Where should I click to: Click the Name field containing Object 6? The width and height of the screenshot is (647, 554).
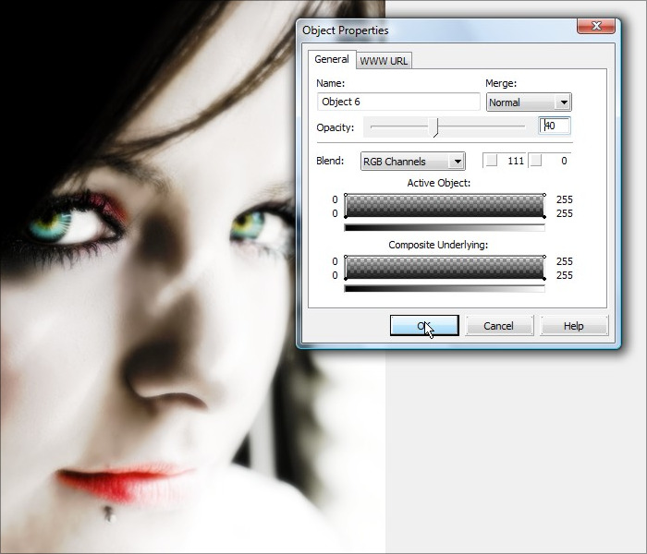tap(397, 102)
